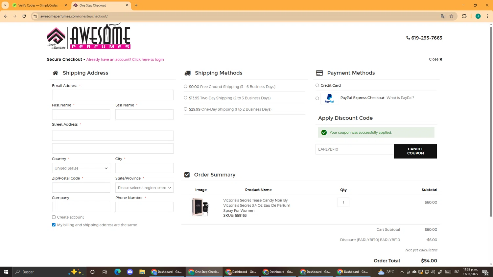
Task: Open File Explorer from the taskbar
Action: pyautogui.click(x=142, y=272)
